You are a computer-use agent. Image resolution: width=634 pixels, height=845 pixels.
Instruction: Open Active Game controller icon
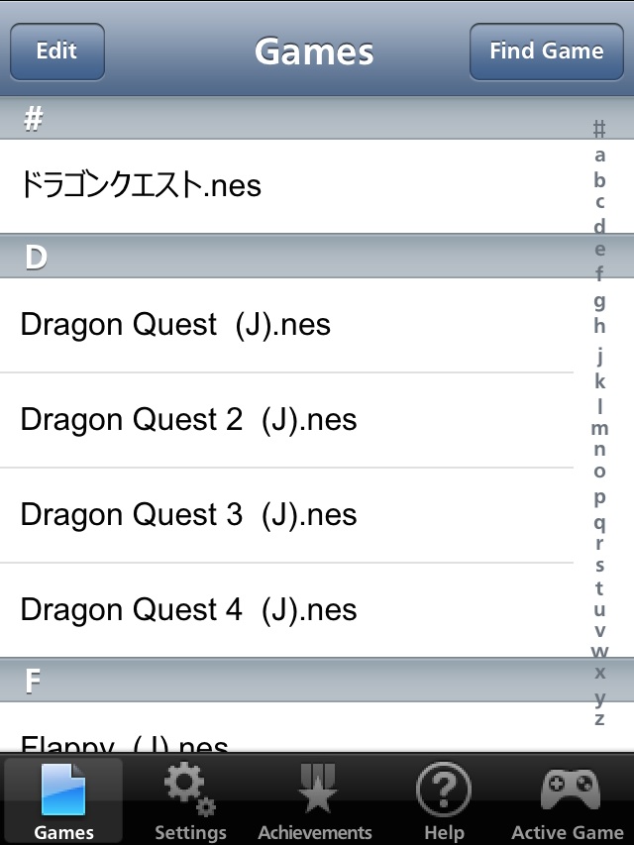click(570, 790)
